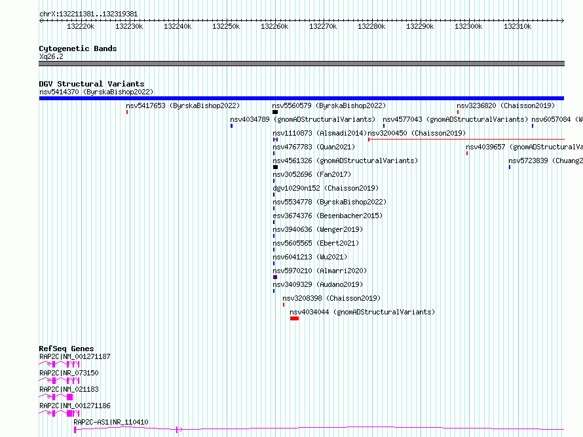Select the Xq26.2 band label
Viewport: 583px width, 437px height.
pyautogui.click(x=51, y=56)
